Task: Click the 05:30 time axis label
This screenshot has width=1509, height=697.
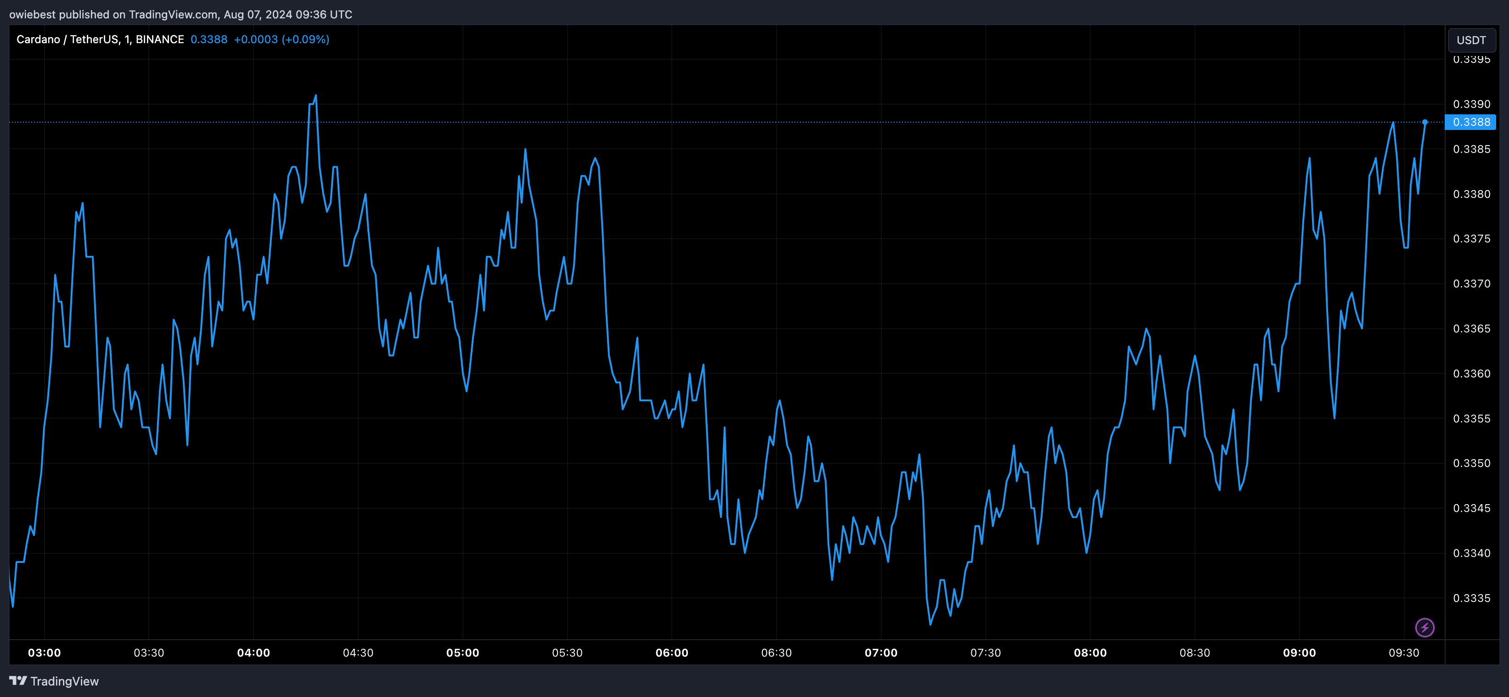Action: click(x=567, y=652)
